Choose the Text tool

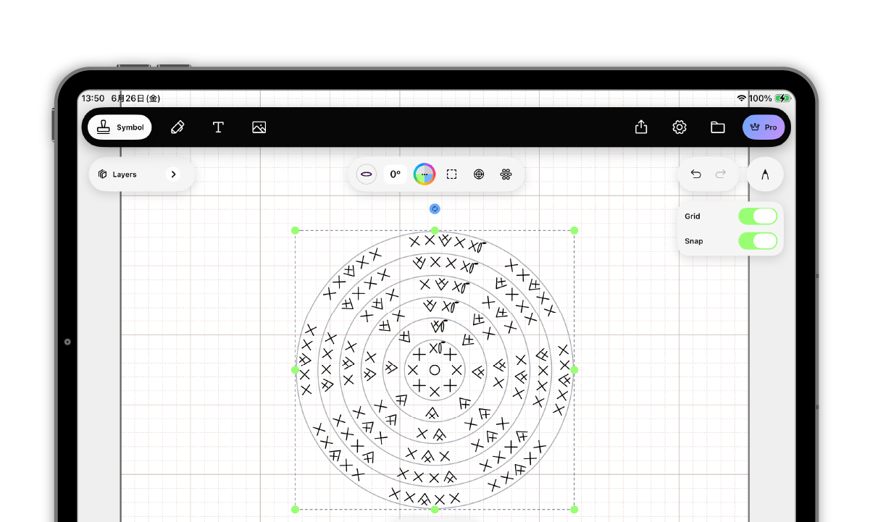tap(218, 127)
